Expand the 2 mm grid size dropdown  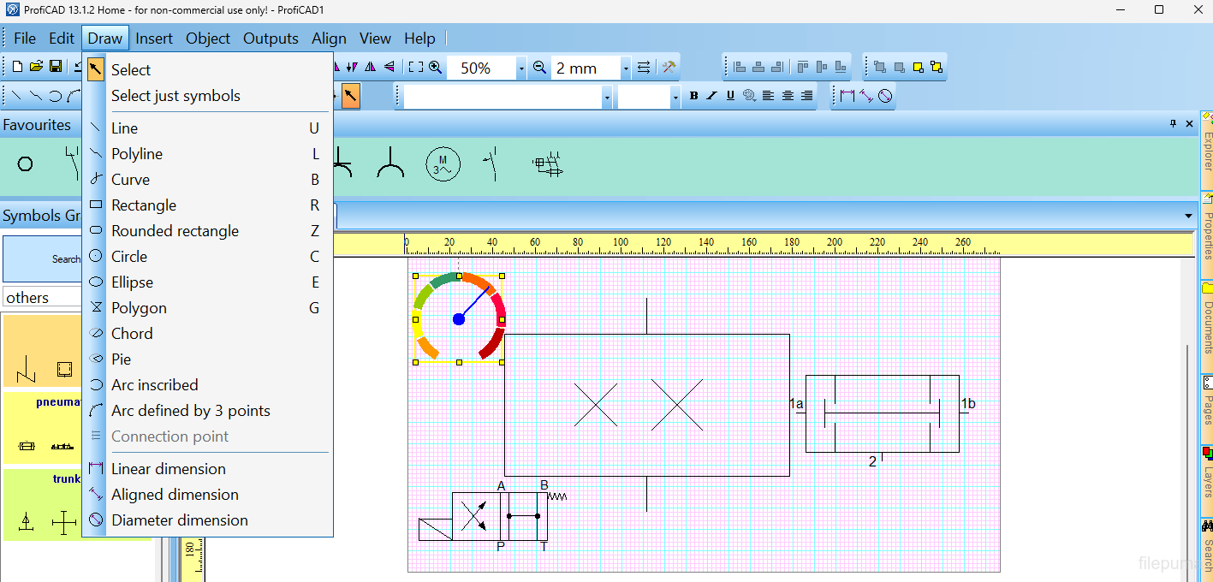[x=626, y=68]
